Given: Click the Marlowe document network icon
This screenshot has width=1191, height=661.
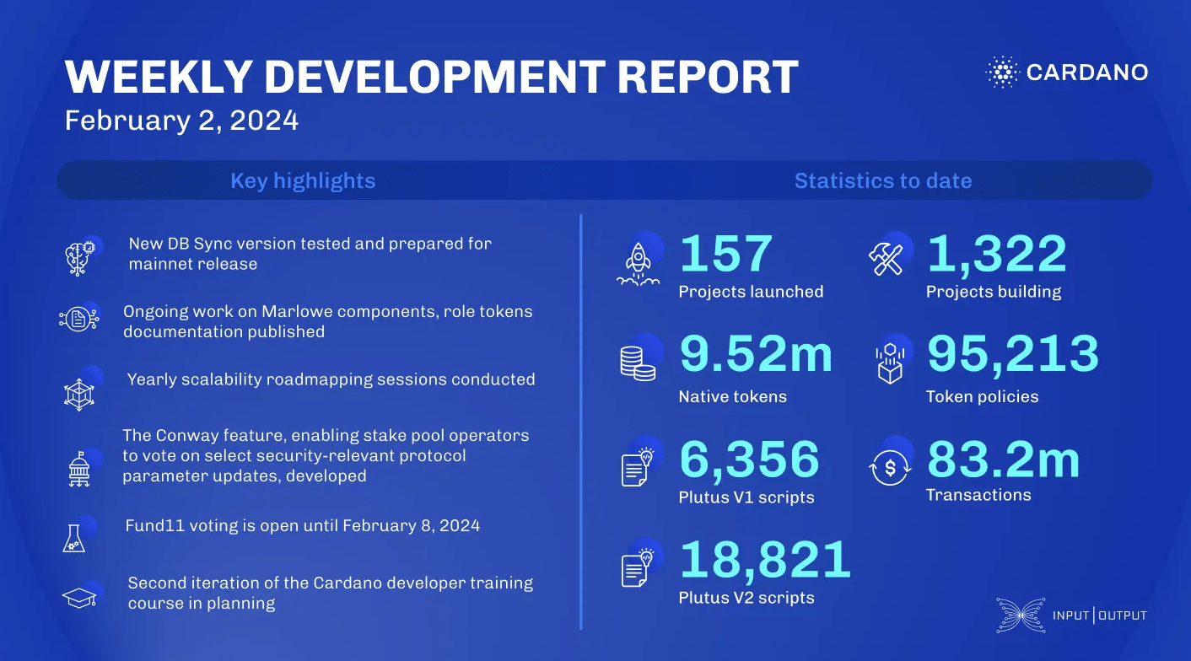Looking at the screenshot, I should tap(79, 318).
